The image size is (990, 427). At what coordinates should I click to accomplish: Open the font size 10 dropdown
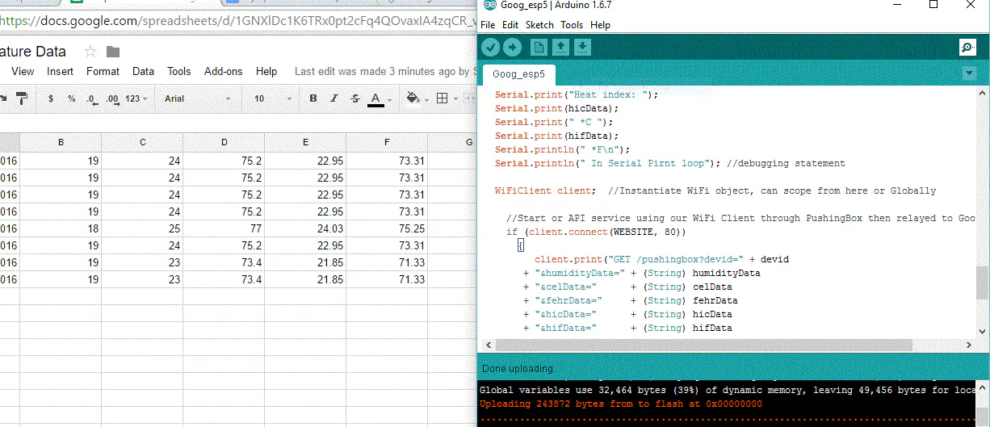[271, 98]
